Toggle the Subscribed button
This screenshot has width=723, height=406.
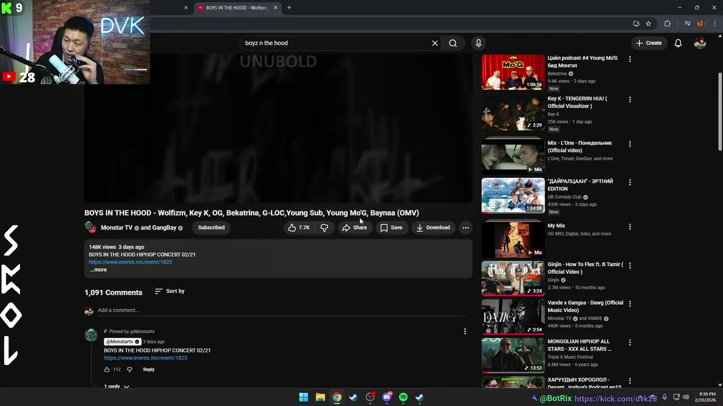click(x=211, y=228)
